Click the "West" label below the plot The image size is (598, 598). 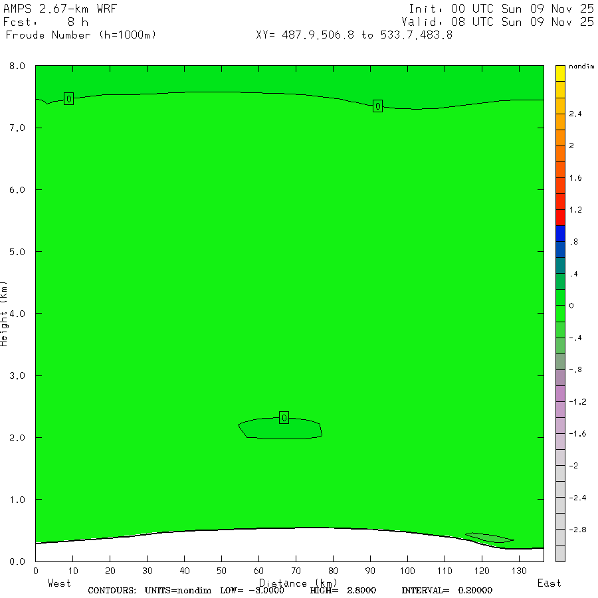[59, 583]
